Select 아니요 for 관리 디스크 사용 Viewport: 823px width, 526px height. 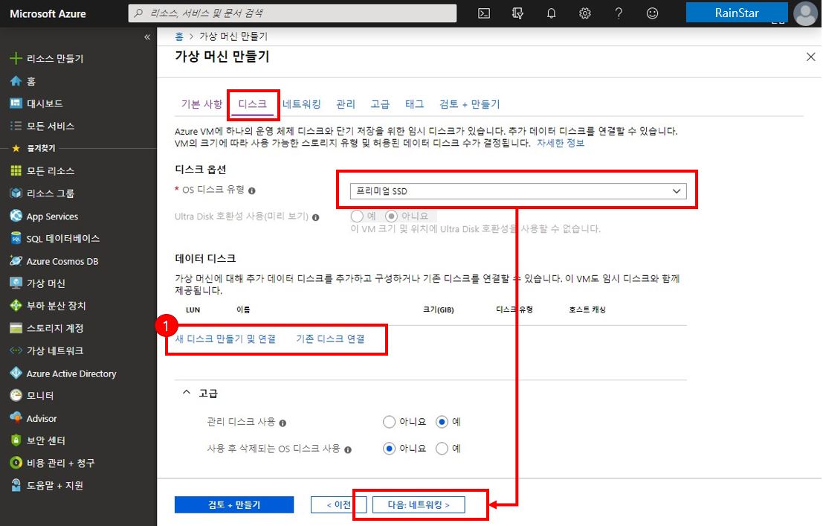tap(389, 421)
